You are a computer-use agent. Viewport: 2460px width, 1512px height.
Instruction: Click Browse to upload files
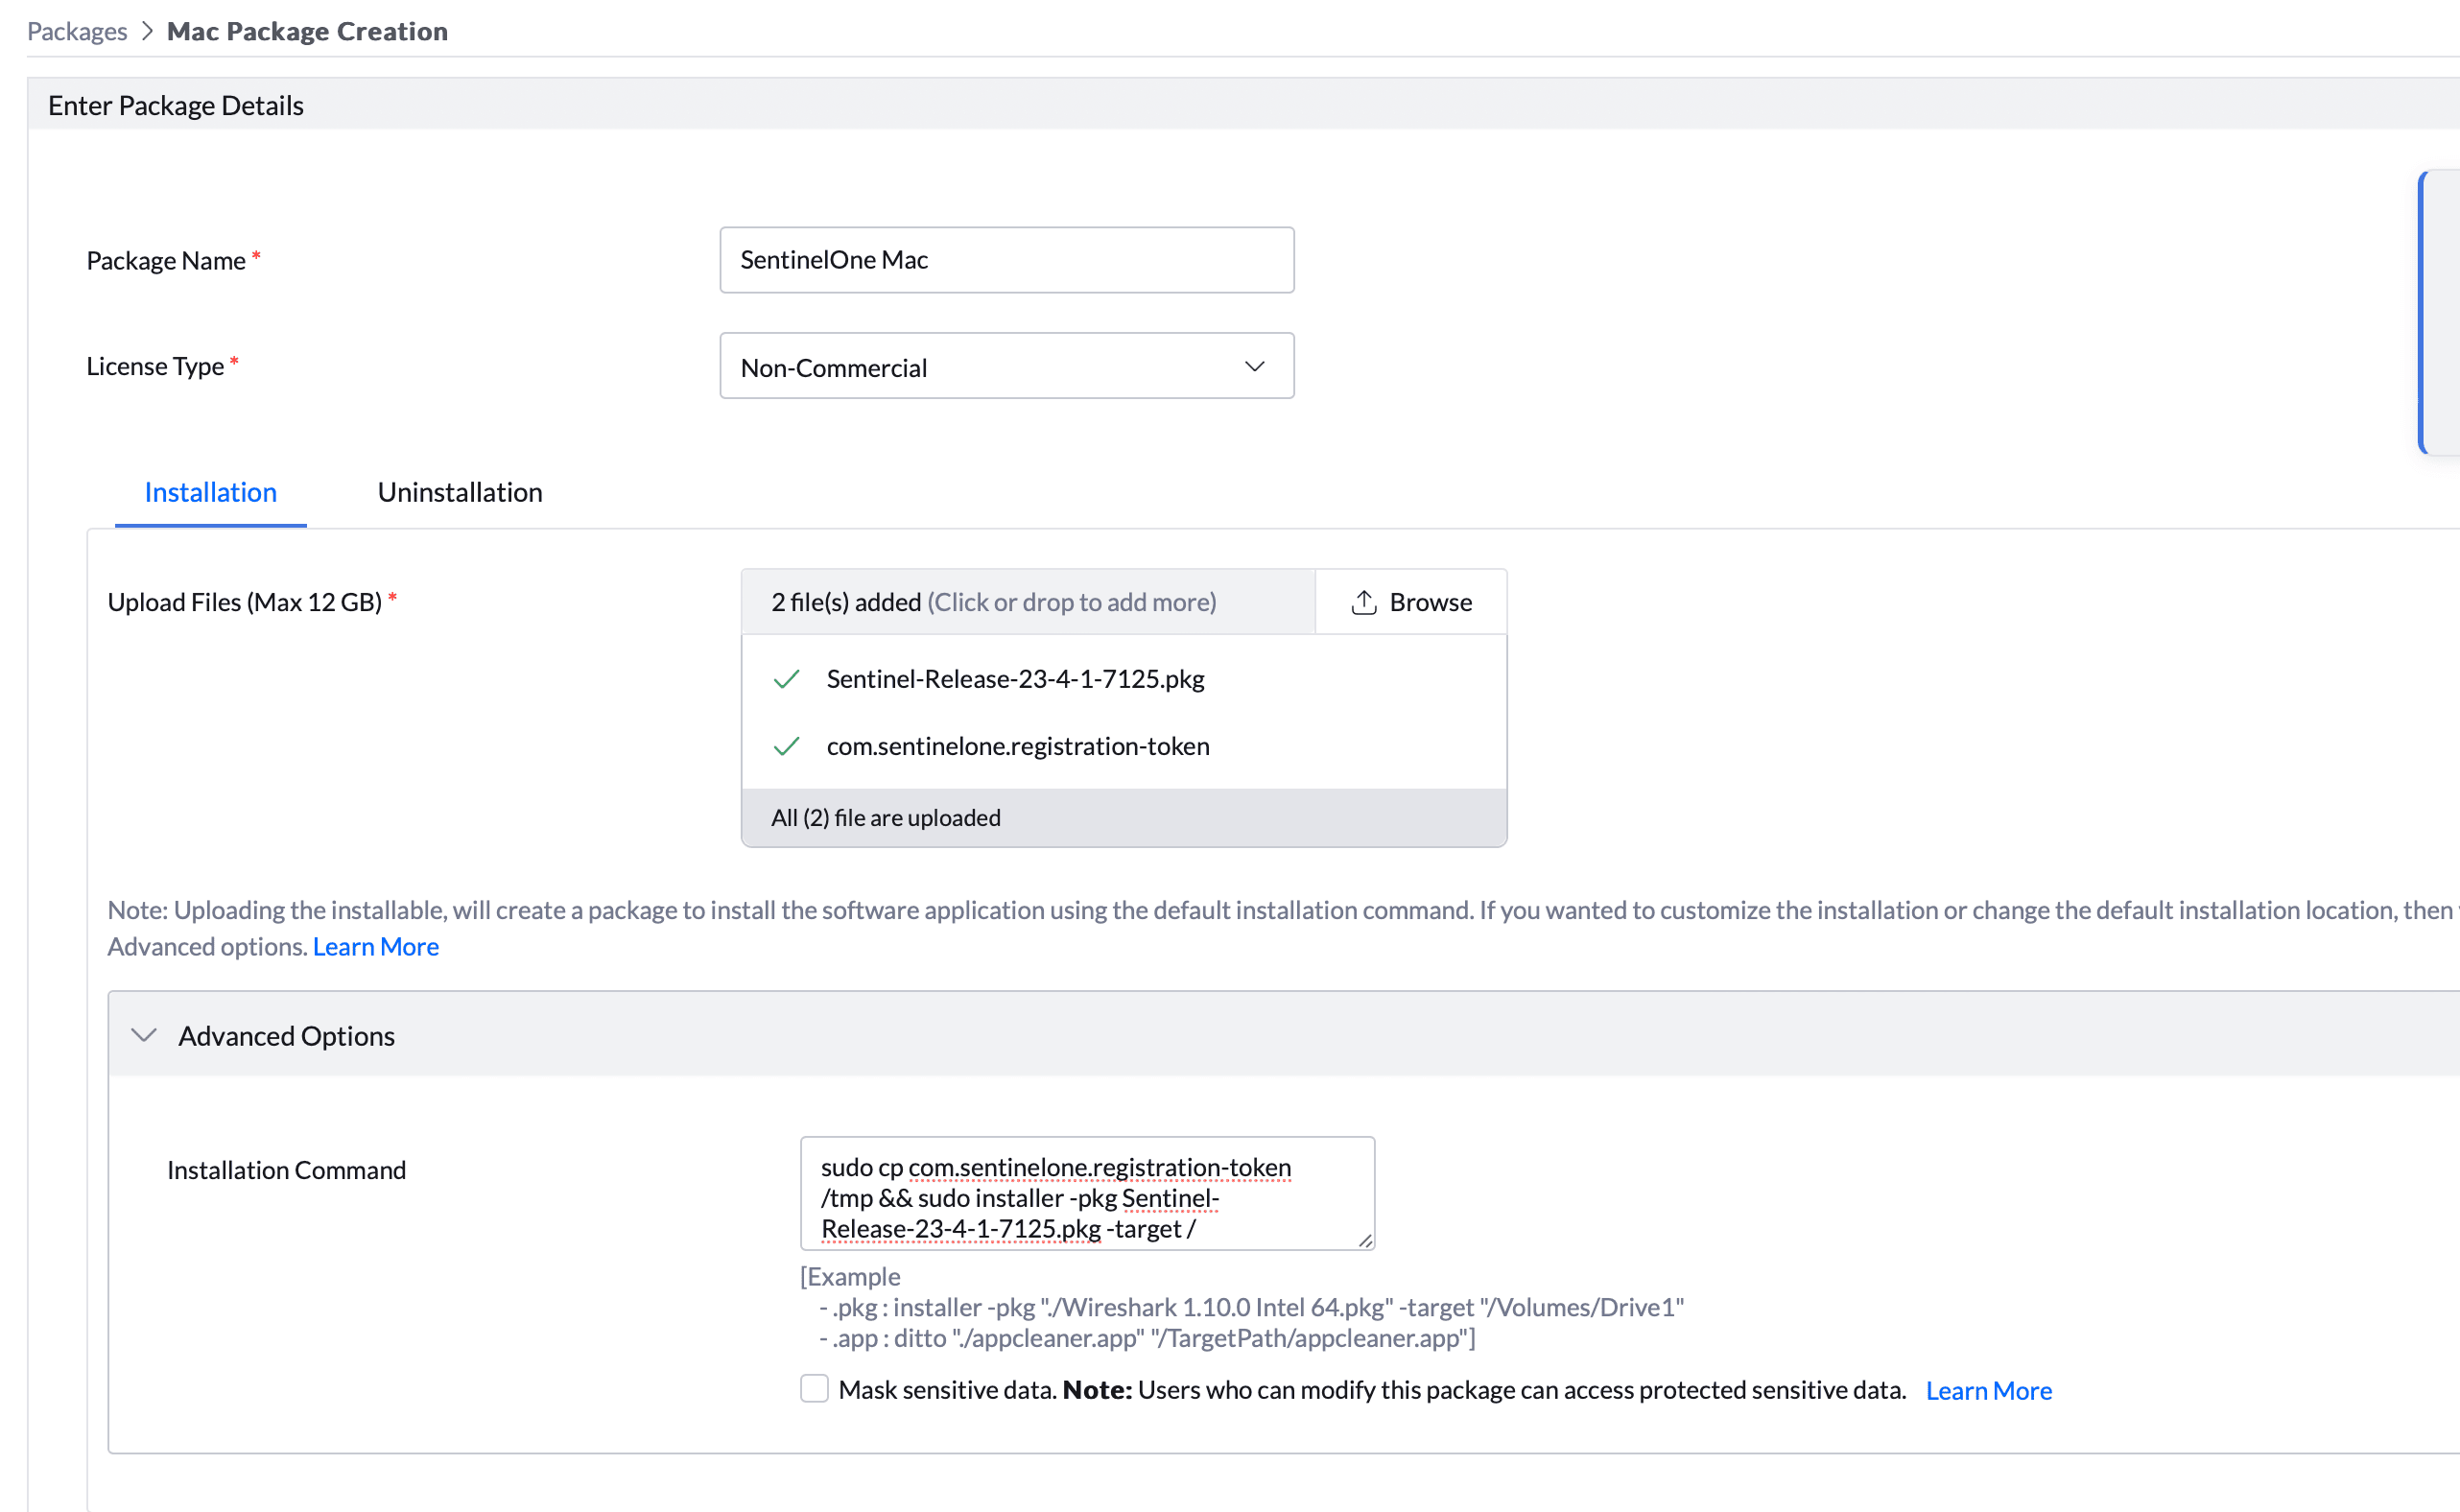[1411, 601]
